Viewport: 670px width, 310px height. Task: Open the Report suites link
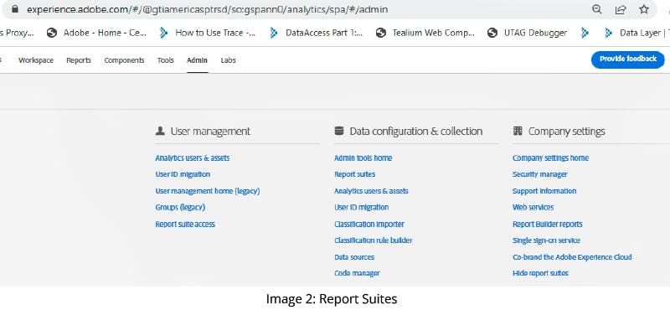[354, 174]
